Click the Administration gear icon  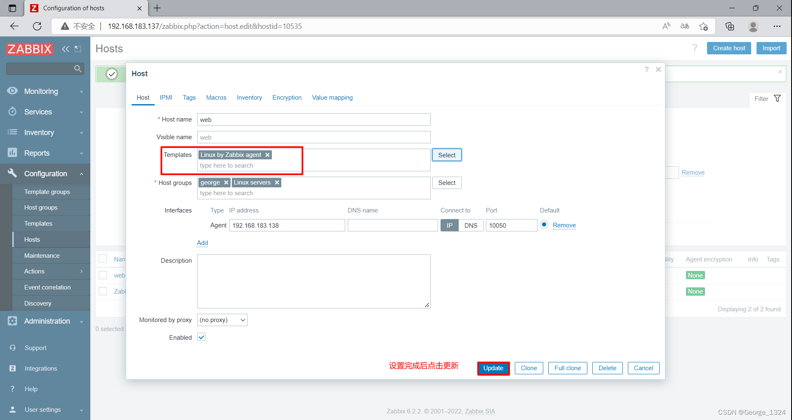(x=12, y=321)
